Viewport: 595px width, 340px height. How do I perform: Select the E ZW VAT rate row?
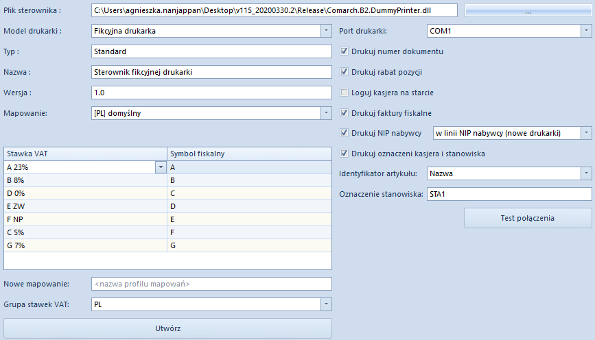pos(167,206)
